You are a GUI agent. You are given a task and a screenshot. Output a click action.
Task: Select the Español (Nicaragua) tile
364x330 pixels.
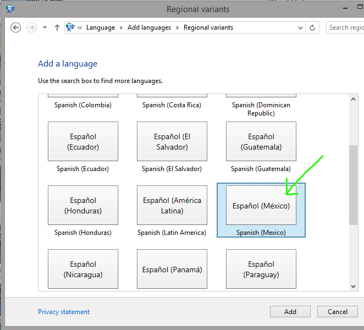(x=83, y=269)
